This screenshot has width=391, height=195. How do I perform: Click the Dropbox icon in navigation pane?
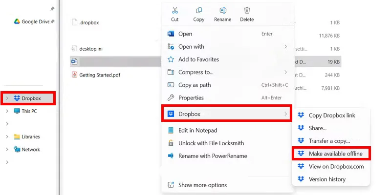tap(17, 98)
